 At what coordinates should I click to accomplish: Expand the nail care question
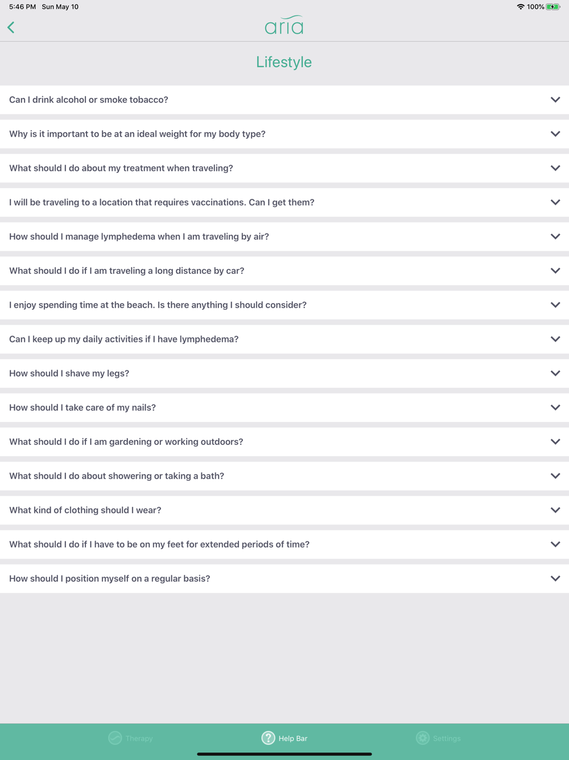coord(284,407)
